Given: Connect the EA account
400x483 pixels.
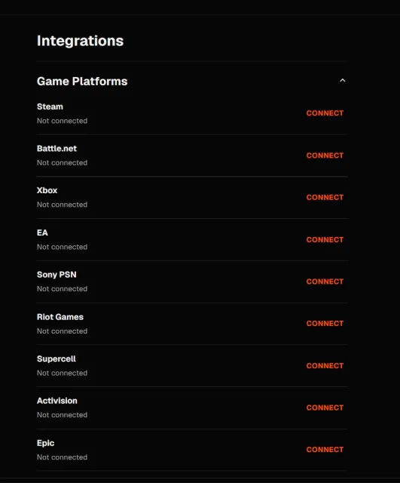Looking at the screenshot, I should click(325, 240).
